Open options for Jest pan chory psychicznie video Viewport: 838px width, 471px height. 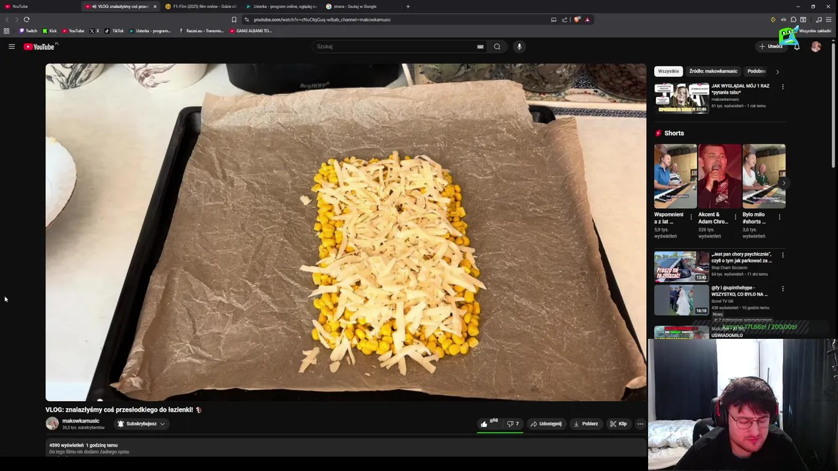[x=782, y=255]
